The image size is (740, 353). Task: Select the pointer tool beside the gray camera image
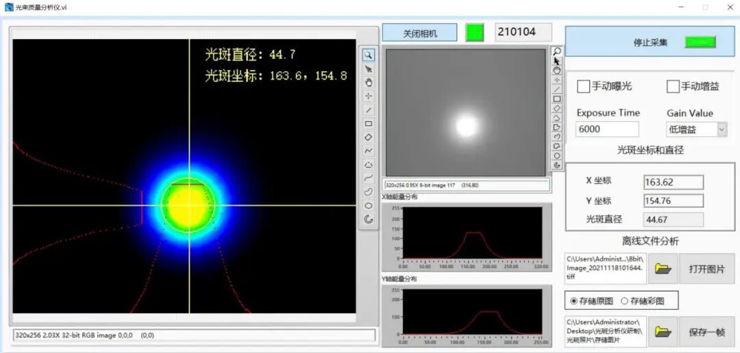pos(557,61)
